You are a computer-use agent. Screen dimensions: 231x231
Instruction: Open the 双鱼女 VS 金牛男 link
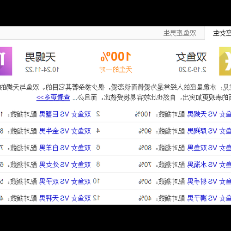tap(65, 131)
